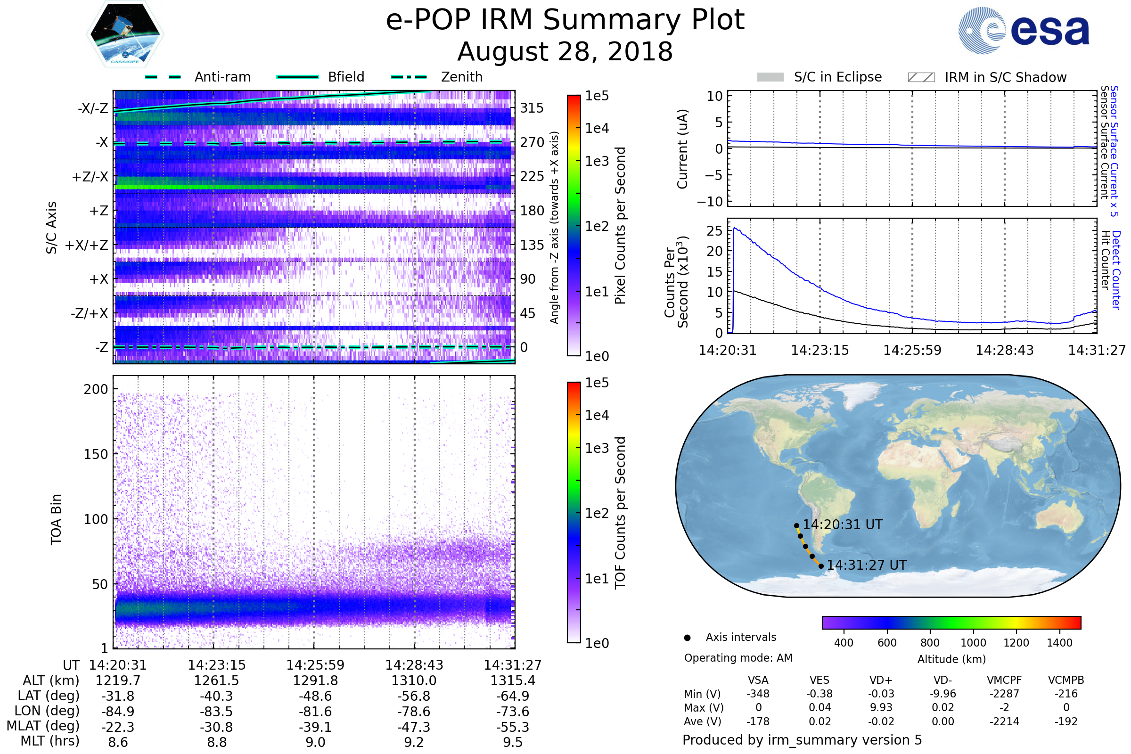
Task: Click the CASSIOPE satellite hexagon logo
Action: (x=125, y=34)
